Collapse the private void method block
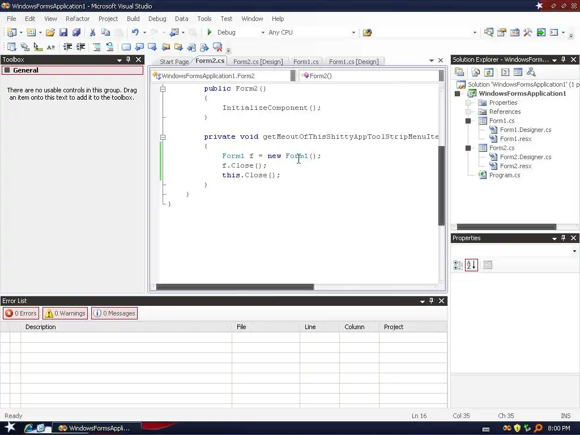The width and height of the screenshot is (580, 435). point(163,137)
